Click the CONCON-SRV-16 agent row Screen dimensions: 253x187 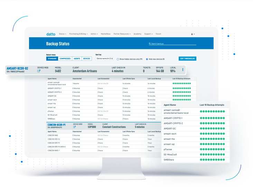[104, 139]
